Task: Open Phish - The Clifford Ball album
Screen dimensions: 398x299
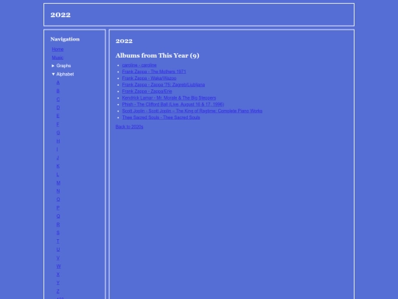Action: 173,105
